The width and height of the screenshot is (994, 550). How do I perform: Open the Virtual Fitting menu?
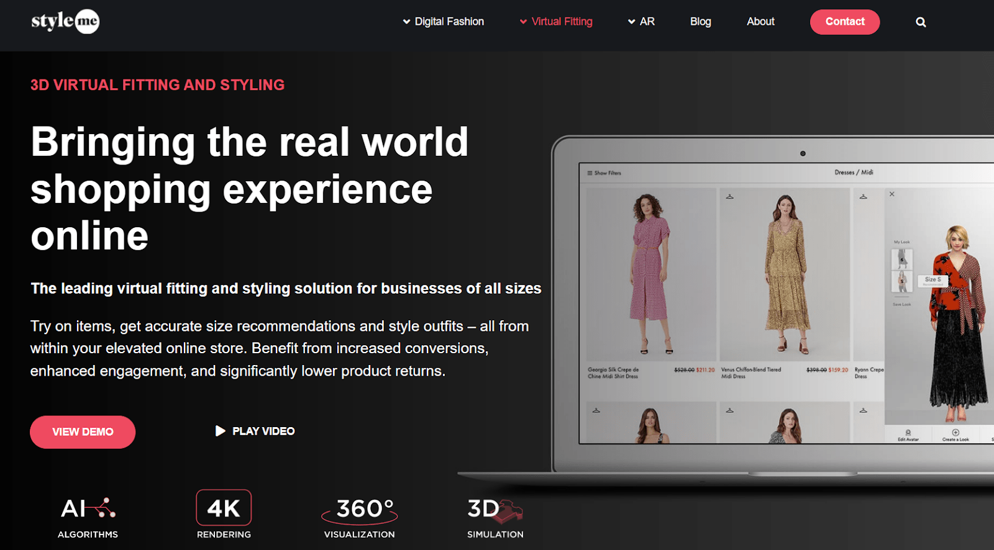pos(562,22)
